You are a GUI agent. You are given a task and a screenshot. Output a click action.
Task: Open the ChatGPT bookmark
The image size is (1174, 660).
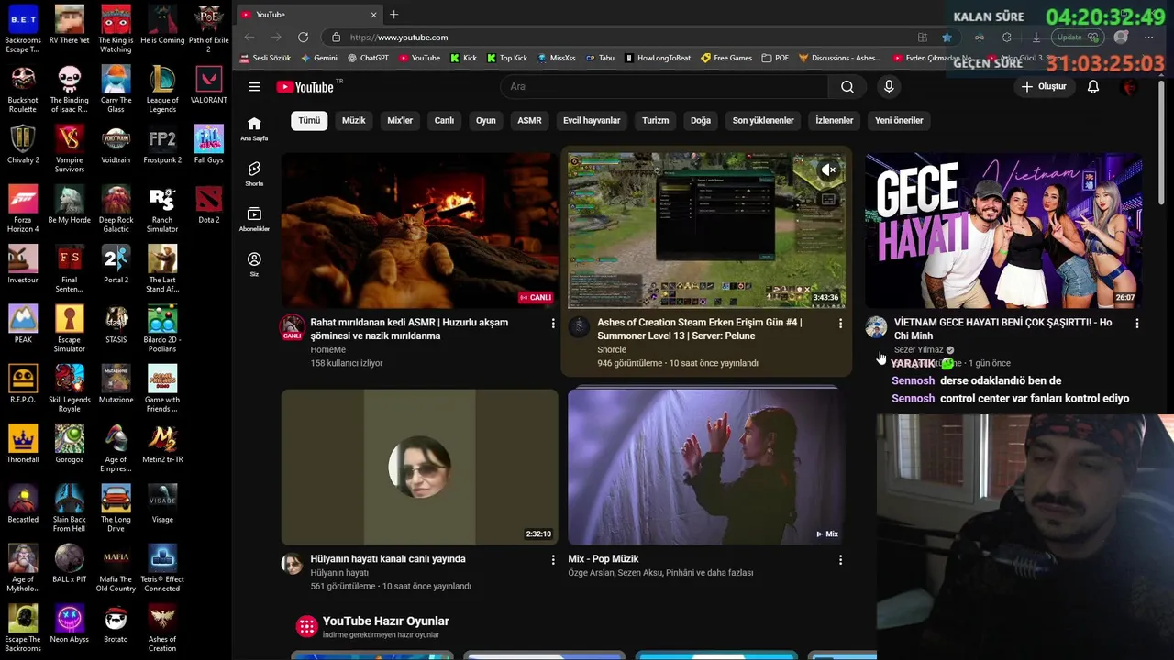pyautogui.click(x=368, y=58)
